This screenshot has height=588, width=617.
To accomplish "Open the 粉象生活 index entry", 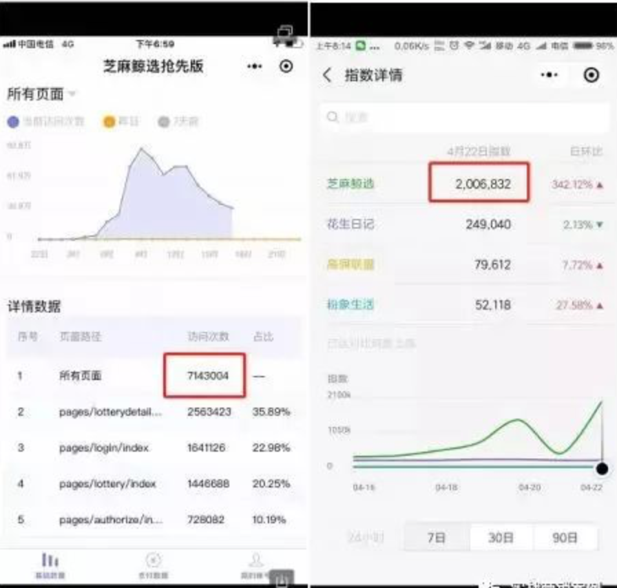I will point(351,304).
